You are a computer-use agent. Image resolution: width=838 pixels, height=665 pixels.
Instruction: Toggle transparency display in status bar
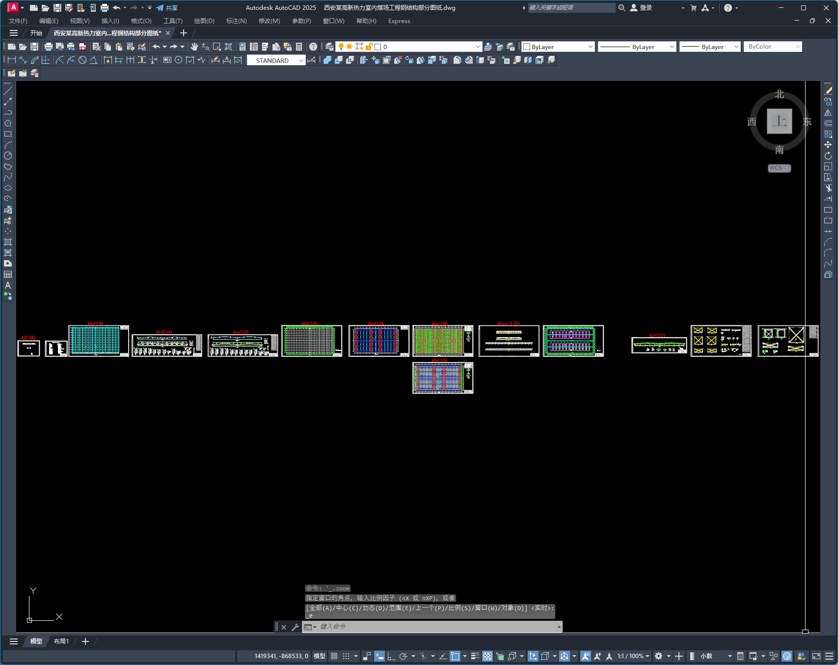487,656
